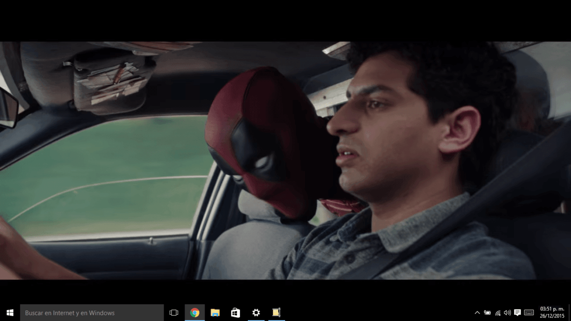Open the clock showing 03:51 p. m.
Image resolution: width=571 pixels, height=321 pixels.
(552, 312)
